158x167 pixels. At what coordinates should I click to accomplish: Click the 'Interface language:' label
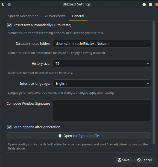35,84
